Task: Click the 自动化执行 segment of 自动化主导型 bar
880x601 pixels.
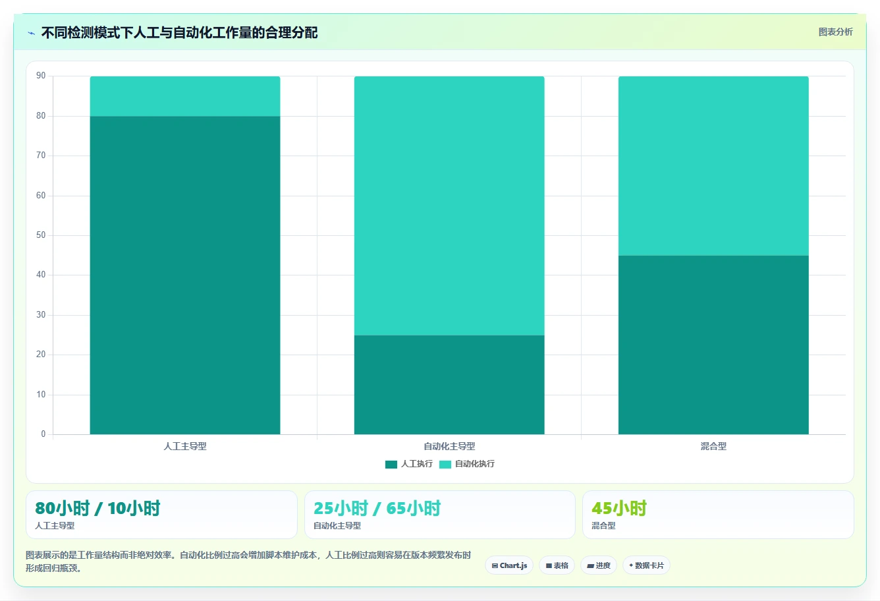Action: pos(449,206)
